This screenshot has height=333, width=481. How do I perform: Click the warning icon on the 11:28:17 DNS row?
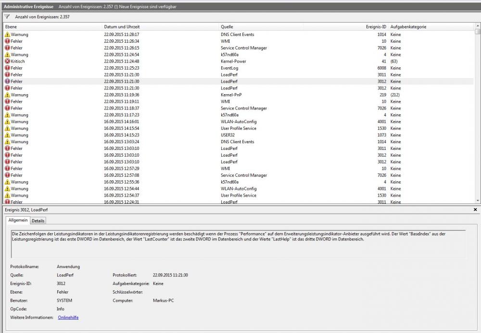[7, 35]
